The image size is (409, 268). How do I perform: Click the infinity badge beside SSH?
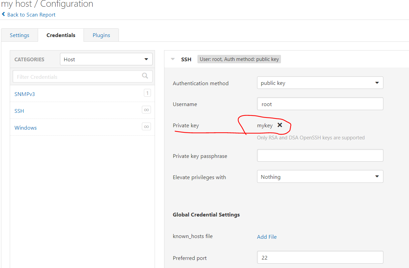pyautogui.click(x=146, y=110)
